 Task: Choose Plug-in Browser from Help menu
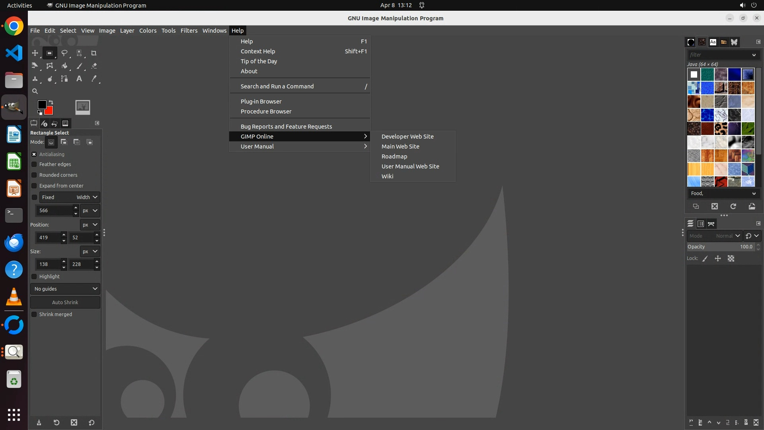261,102
